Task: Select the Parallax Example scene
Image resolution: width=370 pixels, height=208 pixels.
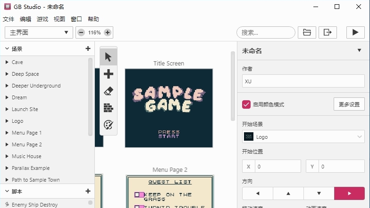Action: click(x=44, y=168)
